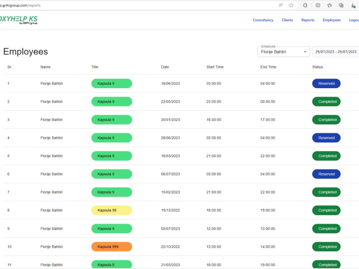Screen dimensions: 359x269
Task: Open the Consultancy menu item
Action: click(263, 20)
